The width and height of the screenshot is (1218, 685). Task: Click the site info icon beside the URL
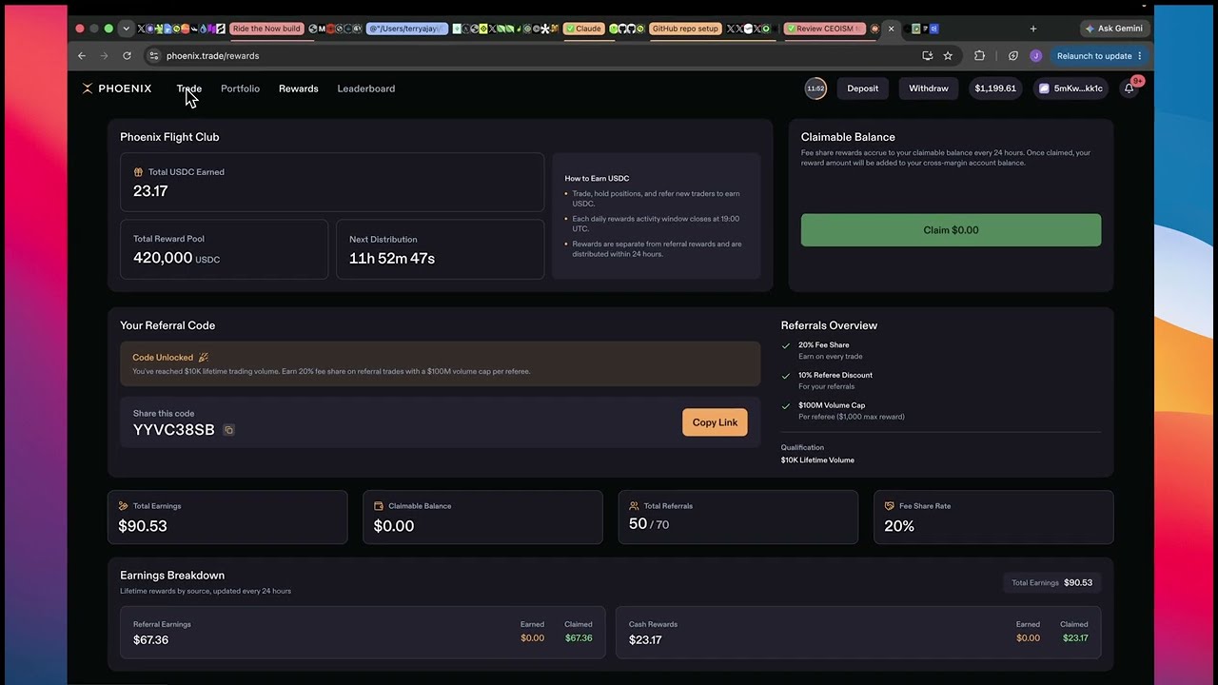click(x=154, y=56)
